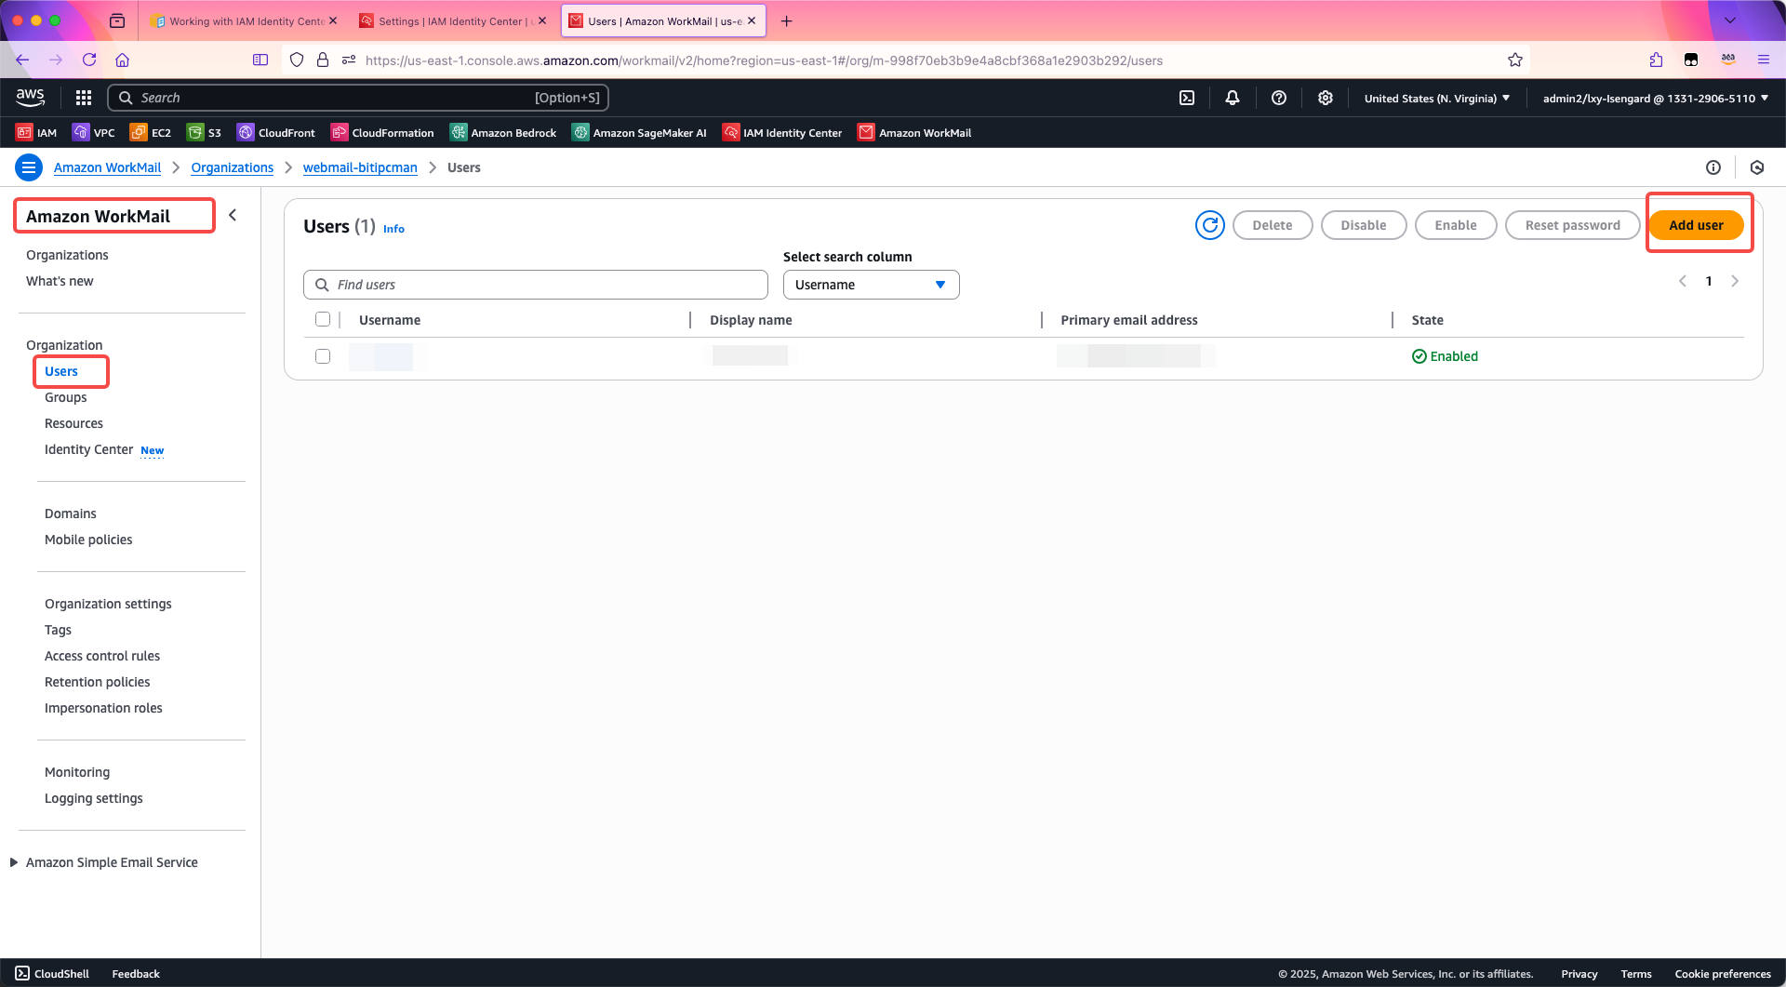The image size is (1786, 987).
Task: Open the info panel icon
Action: point(1713,167)
